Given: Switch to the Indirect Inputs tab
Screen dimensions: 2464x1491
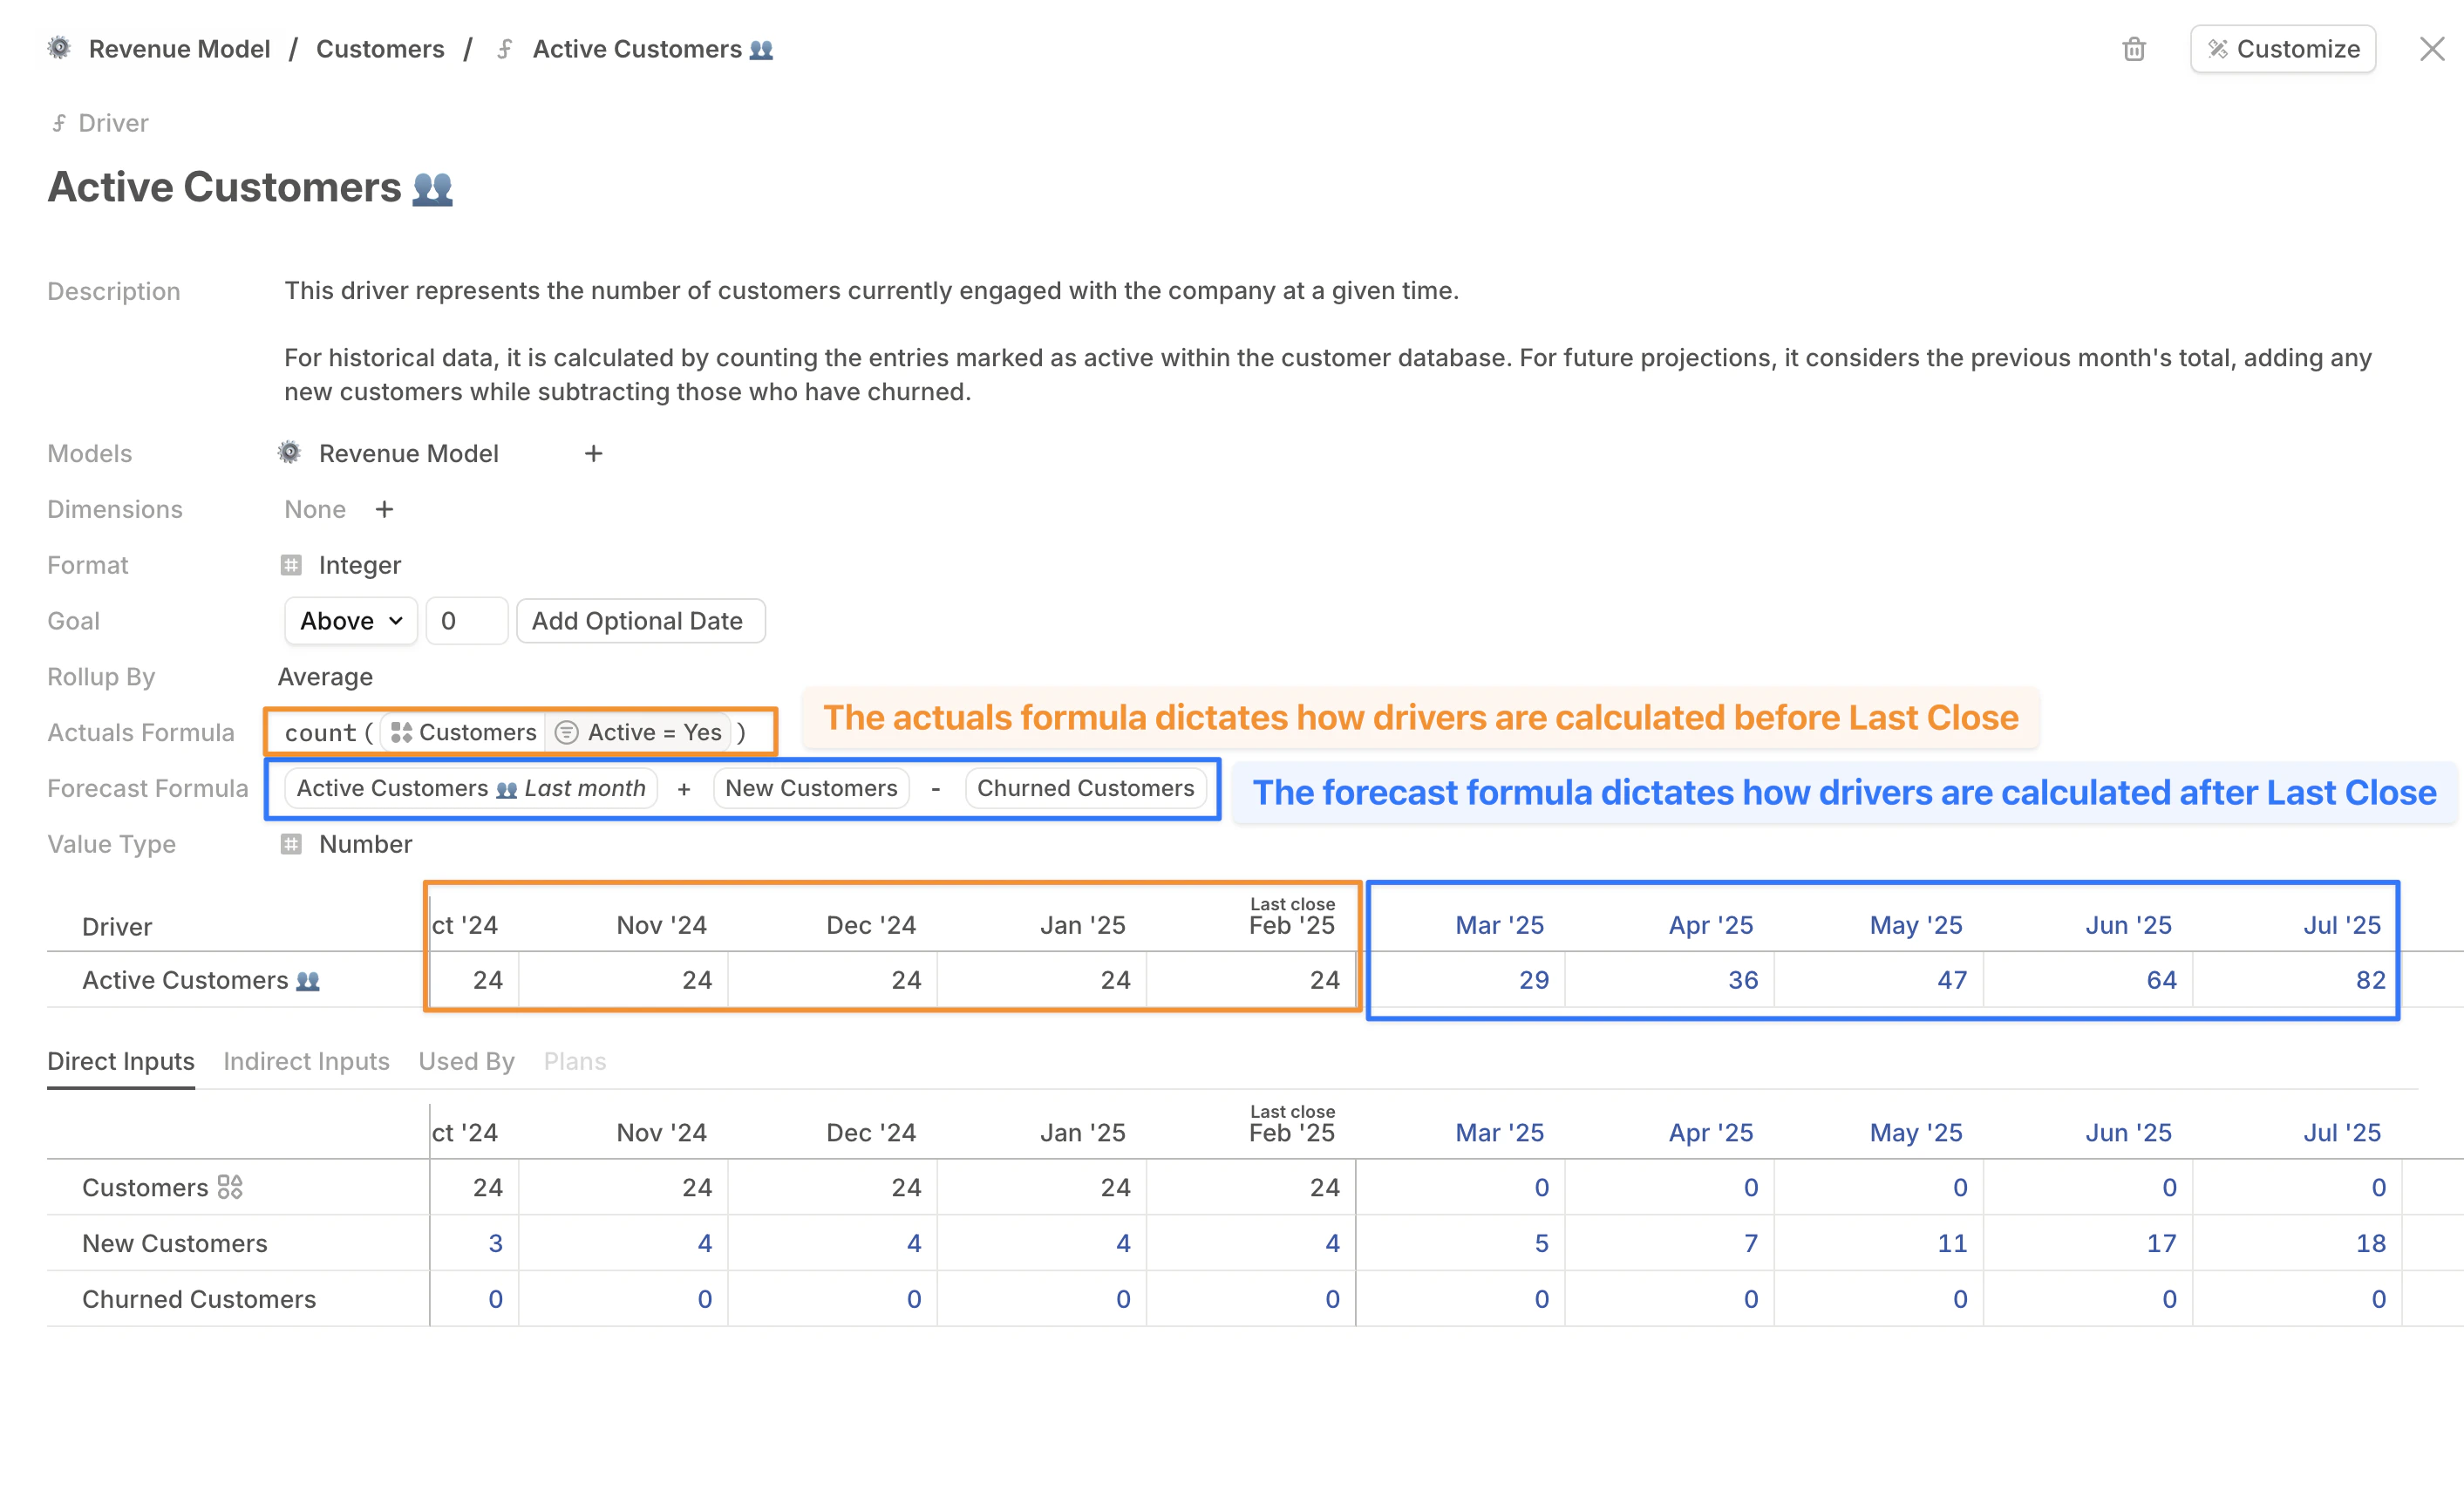Looking at the screenshot, I should 306,1061.
